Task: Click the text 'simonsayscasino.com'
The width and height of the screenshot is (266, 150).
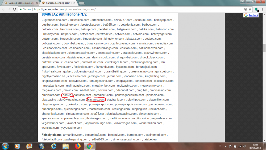Action: point(127,139)
